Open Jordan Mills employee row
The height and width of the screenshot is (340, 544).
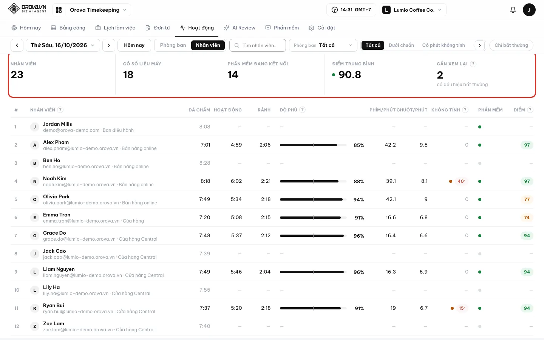click(x=272, y=127)
